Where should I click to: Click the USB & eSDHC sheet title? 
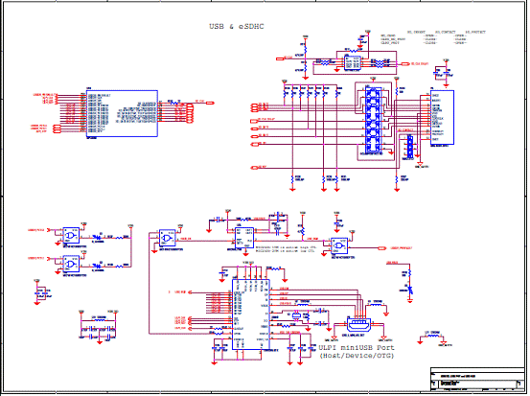point(237,27)
